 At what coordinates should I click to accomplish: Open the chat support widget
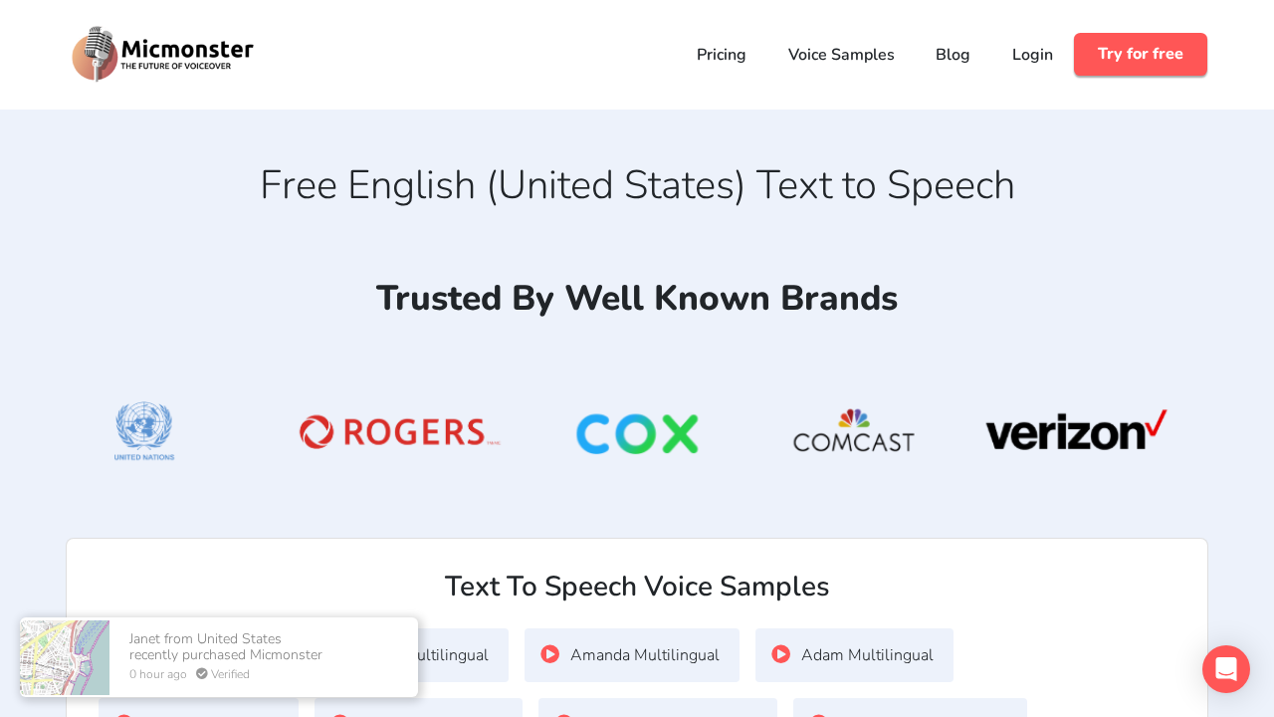pyautogui.click(x=1225, y=669)
